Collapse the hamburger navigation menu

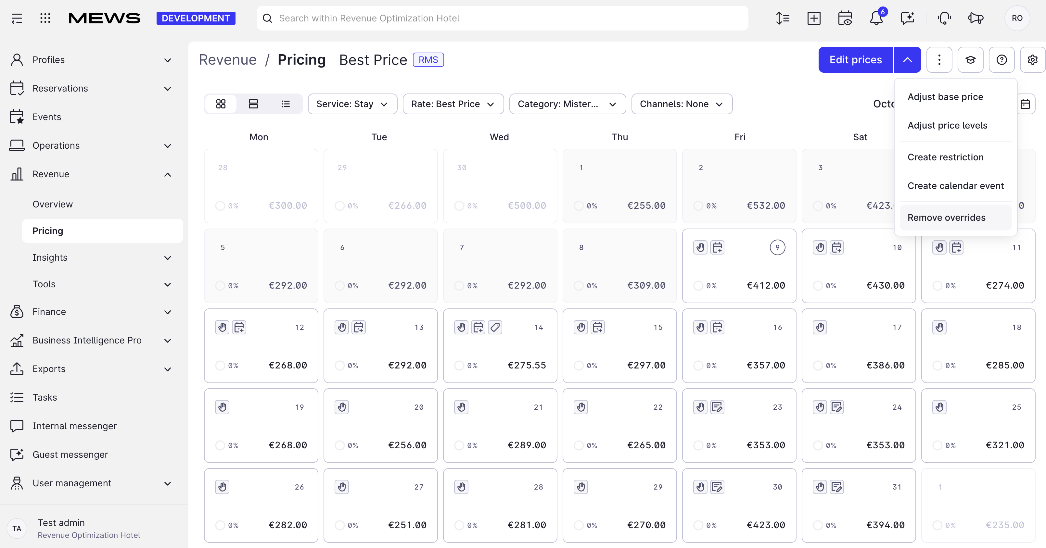17,18
